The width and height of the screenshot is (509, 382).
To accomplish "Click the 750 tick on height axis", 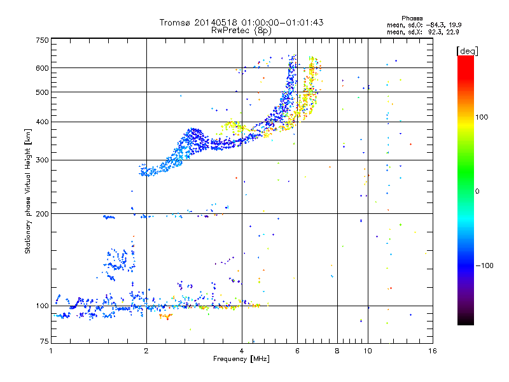I will point(42,40).
